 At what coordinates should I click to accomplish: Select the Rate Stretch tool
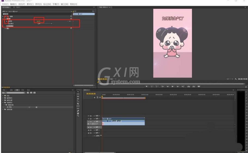click(78, 101)
